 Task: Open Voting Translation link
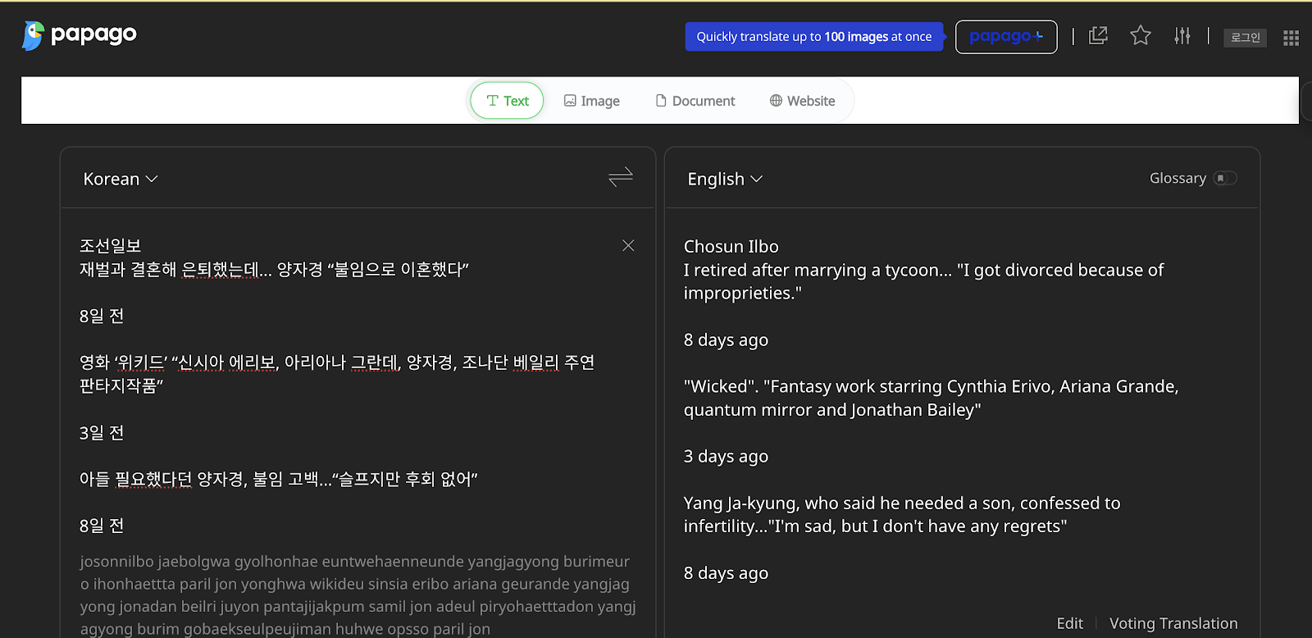tap(1173, 623)
